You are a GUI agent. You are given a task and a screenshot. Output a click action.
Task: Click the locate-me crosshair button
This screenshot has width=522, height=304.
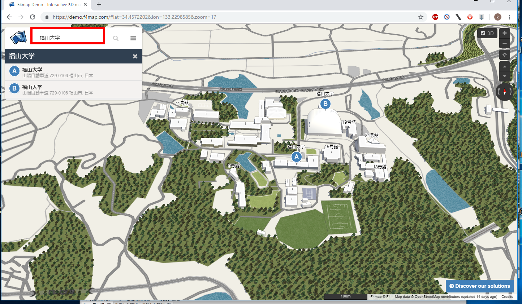(x=505, y=55)
